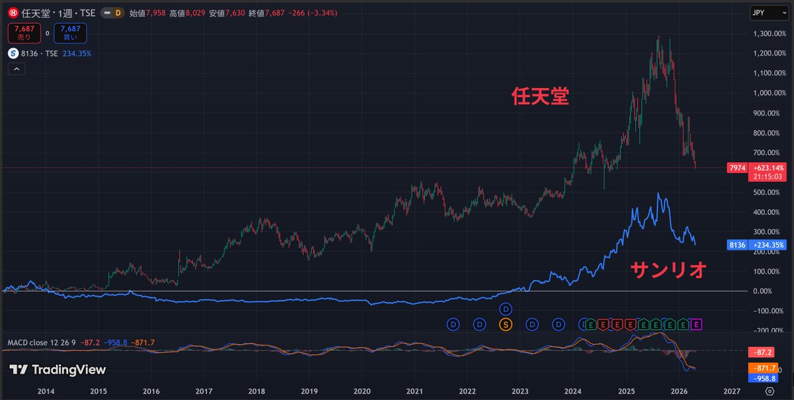Click the 1,000.00% price scale label
This screenshot has width=794, height=400.
coord(769,93)
